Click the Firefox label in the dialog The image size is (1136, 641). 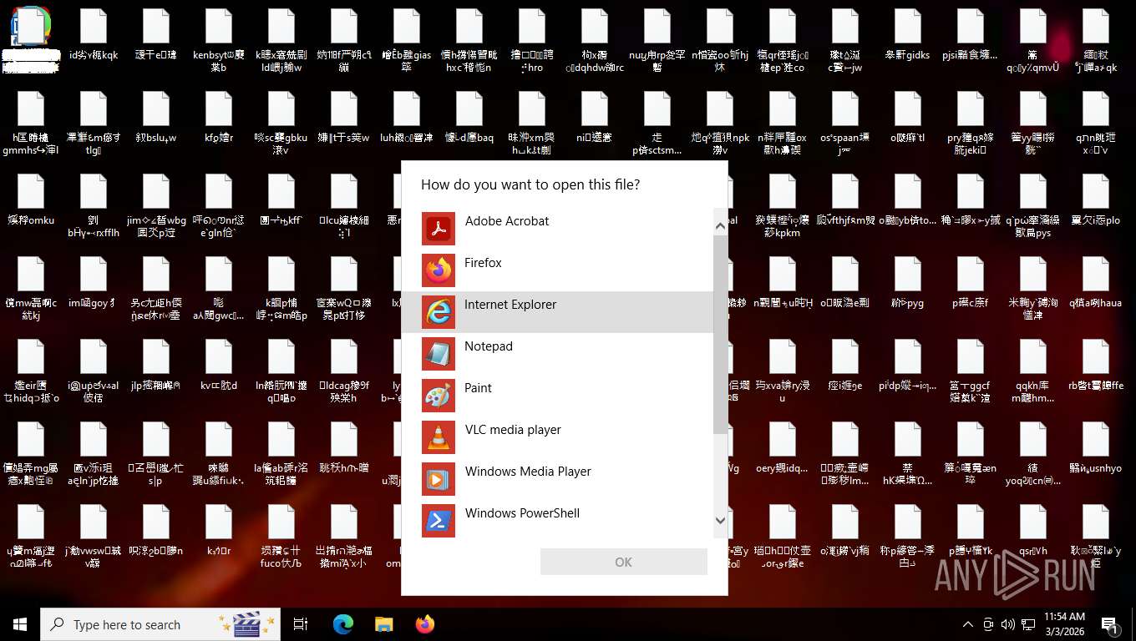[484, 263]
